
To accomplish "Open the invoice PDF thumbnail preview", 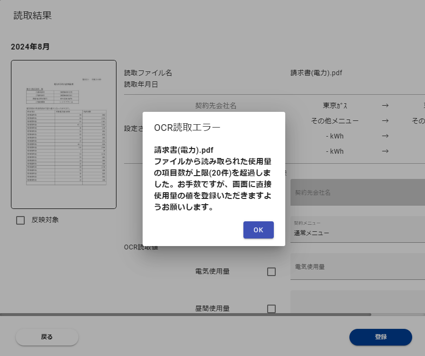I will pos(64,134).
